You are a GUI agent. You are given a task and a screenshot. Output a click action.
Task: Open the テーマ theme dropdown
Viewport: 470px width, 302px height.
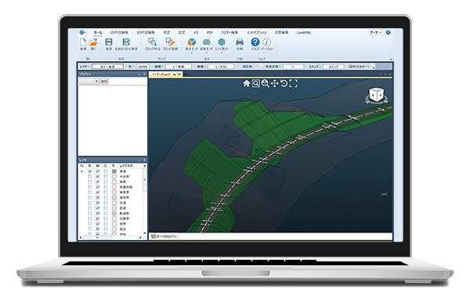375,32
